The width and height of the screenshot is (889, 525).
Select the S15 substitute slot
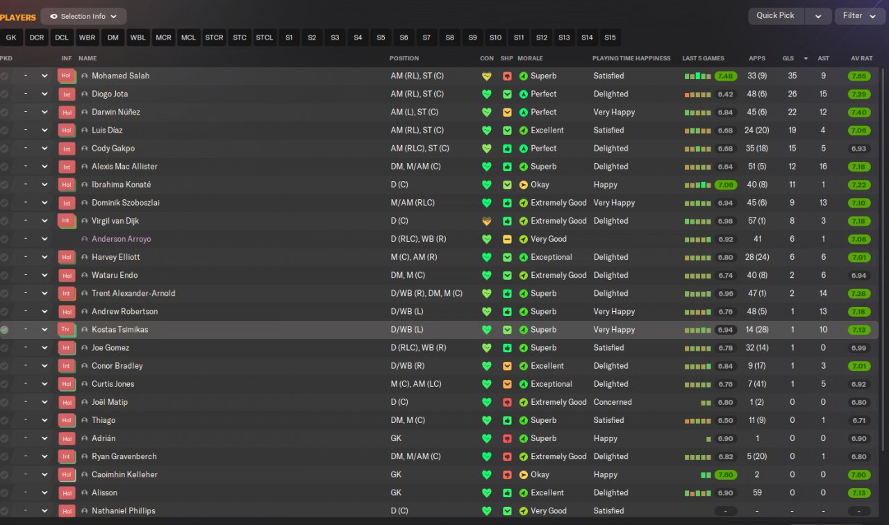(610, 37)
